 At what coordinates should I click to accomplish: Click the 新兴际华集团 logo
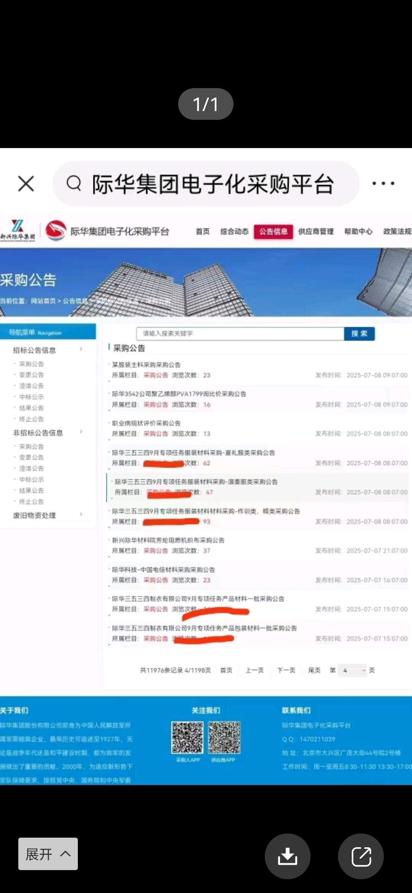click(18, 230)
